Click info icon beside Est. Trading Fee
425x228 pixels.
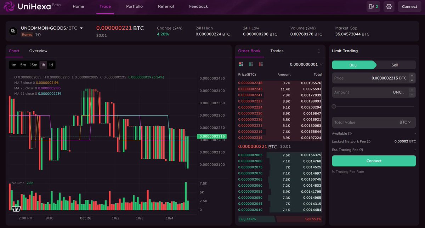tap(361, 150)
